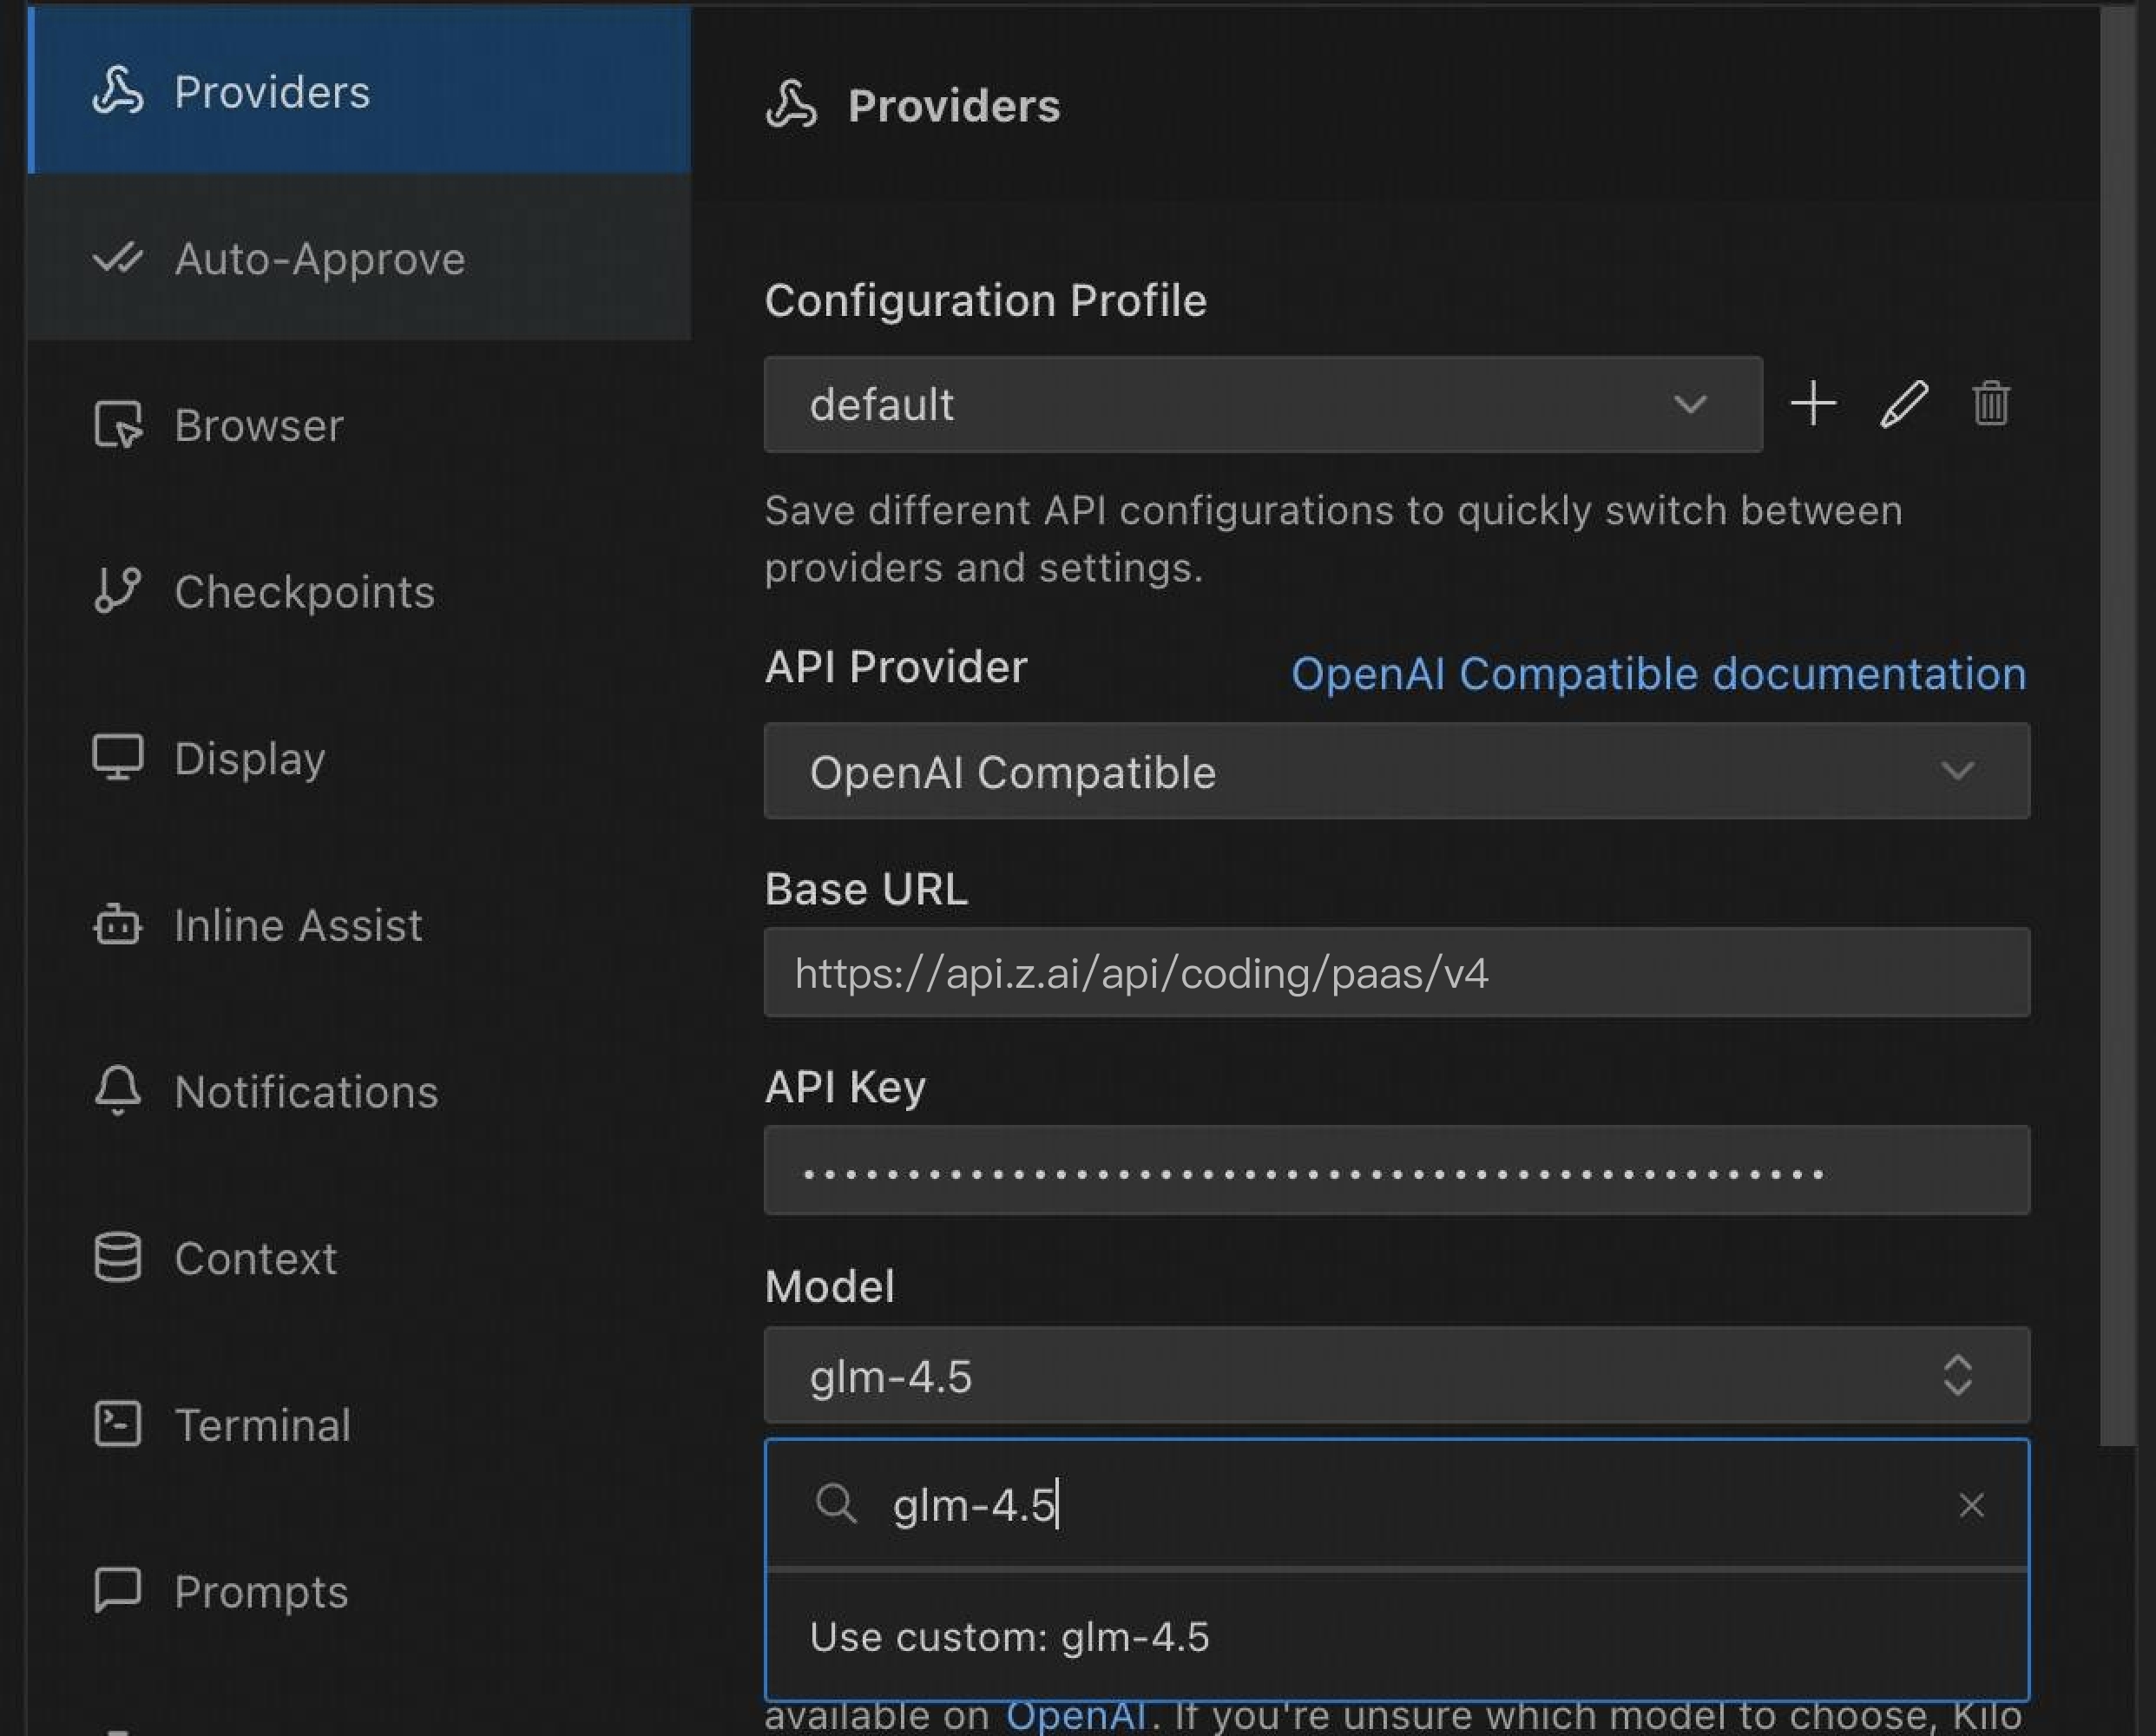
Task: Switch to the Auto-Approve settings tab
Action: coord(359,258)
